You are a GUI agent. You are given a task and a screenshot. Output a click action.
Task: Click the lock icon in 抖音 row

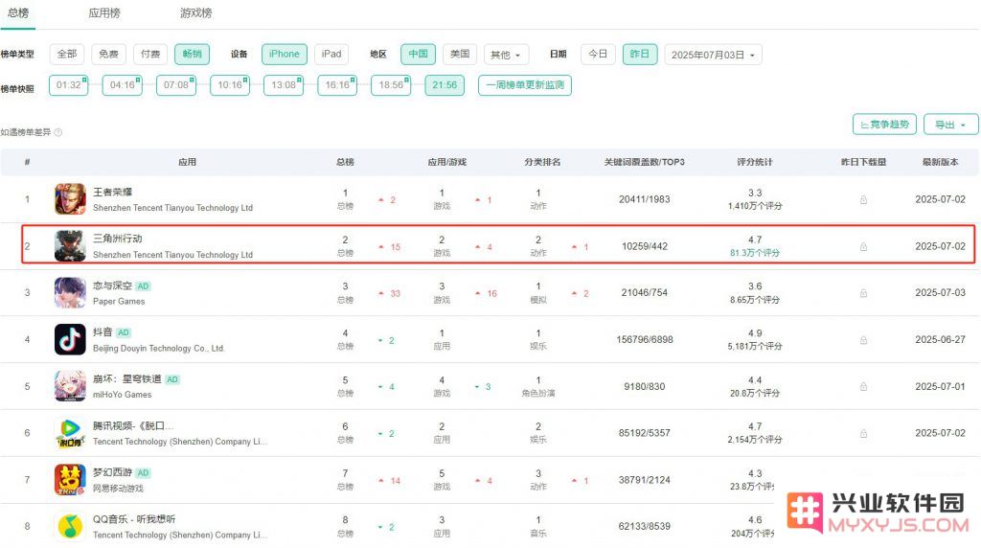pos(863,340)
